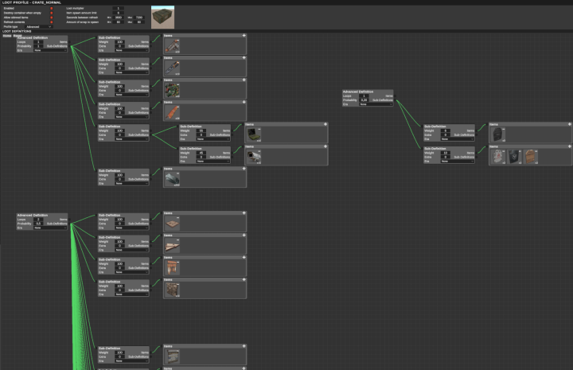Edit the Loops field showing 2
Image resolution: width=573 pixels, height=370 pixels.
click(38, 220)
